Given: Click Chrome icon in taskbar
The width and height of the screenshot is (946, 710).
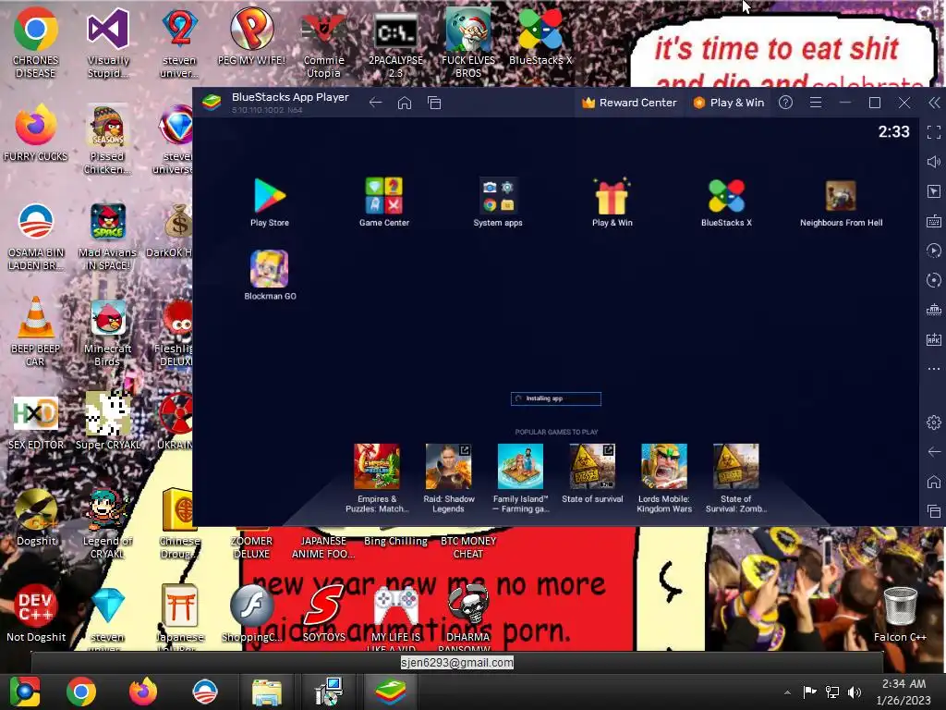Looking at the screenshot, I should click(x=81, y=692).
